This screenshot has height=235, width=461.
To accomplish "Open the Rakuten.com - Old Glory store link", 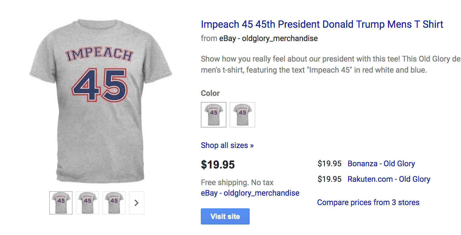I will pyautogui.click(x=389, y=179).
